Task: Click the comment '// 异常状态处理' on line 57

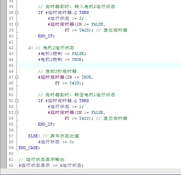Action: click(x=61, y=136)
